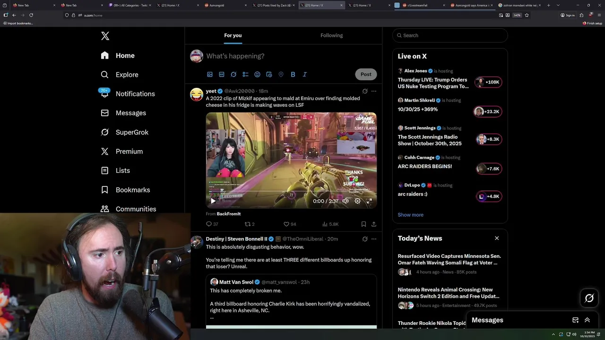Click Grok icon on yeet's post
Screen dimensions: 605x340
point(365,91)
